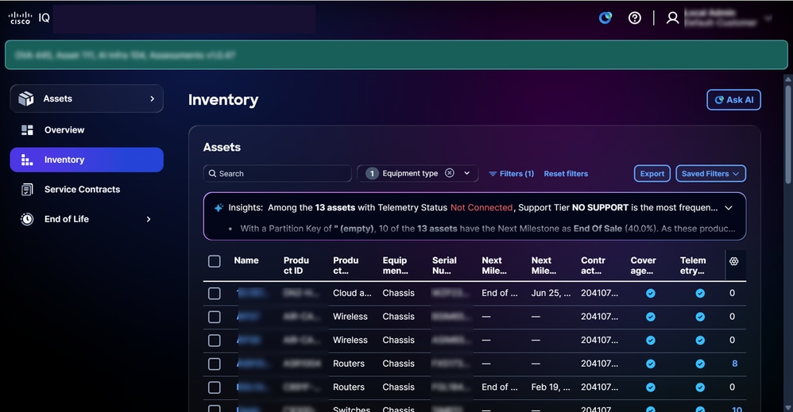Check the first Routers row checkbox
793x412 pixels.
click(x=215, y=364)
